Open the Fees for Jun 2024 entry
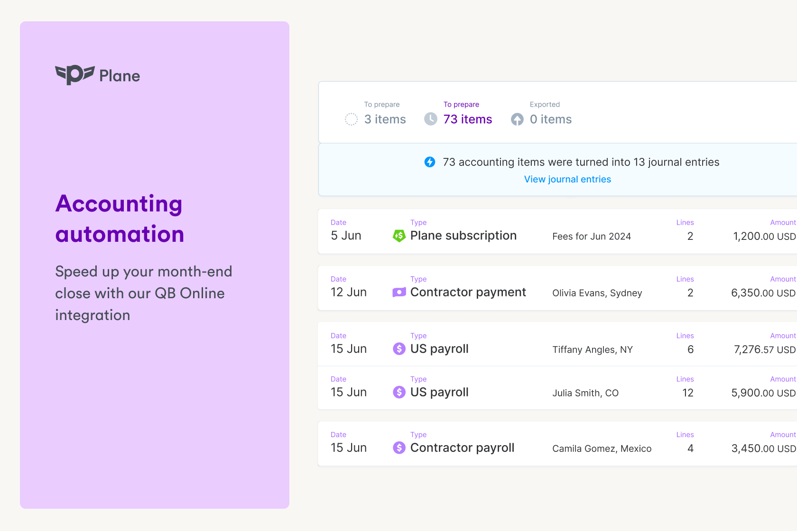797x531 pixels. [x=592, y=236]
